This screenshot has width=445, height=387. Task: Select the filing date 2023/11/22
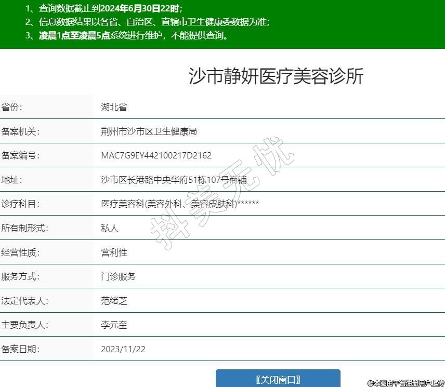click(123, 349)
